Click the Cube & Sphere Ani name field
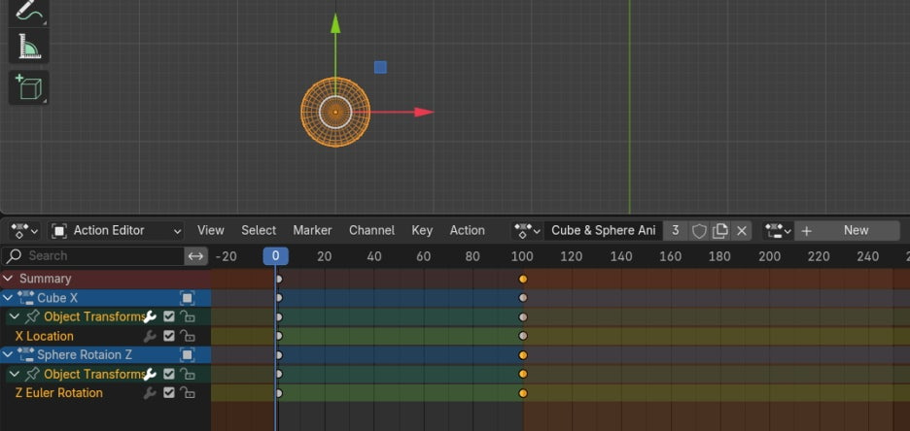The width and height of the screenshot is (910, 431). (604, 231)
